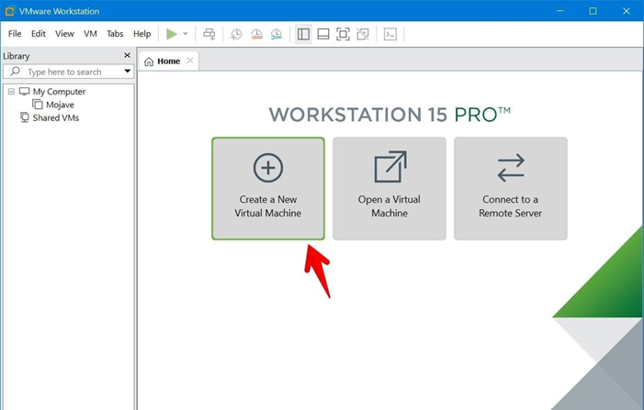
Task: Maximize the VMware Workstation window
Action: tap(593, 11)
